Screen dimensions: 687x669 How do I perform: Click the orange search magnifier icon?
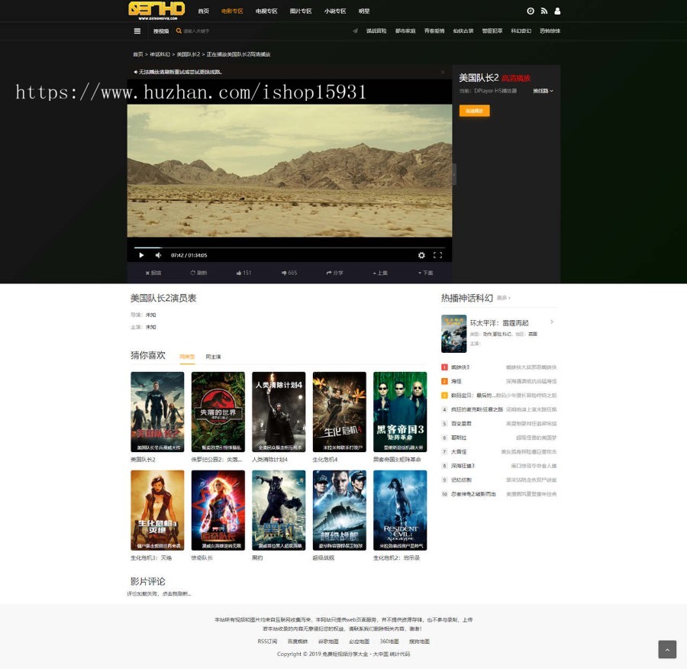(179, 31)
